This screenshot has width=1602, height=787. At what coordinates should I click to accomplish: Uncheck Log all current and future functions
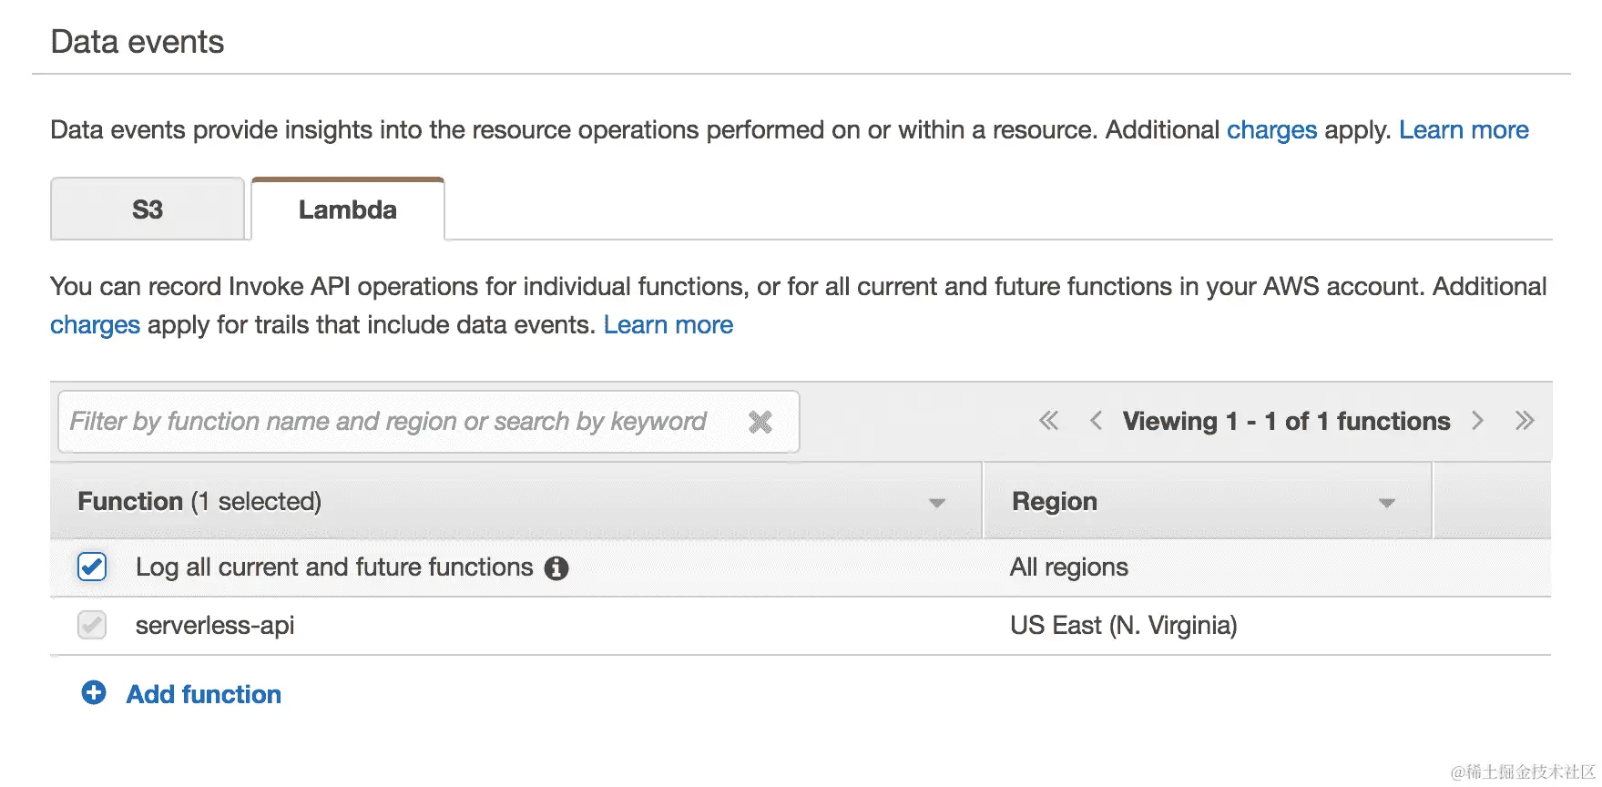(x=92, y=567)
